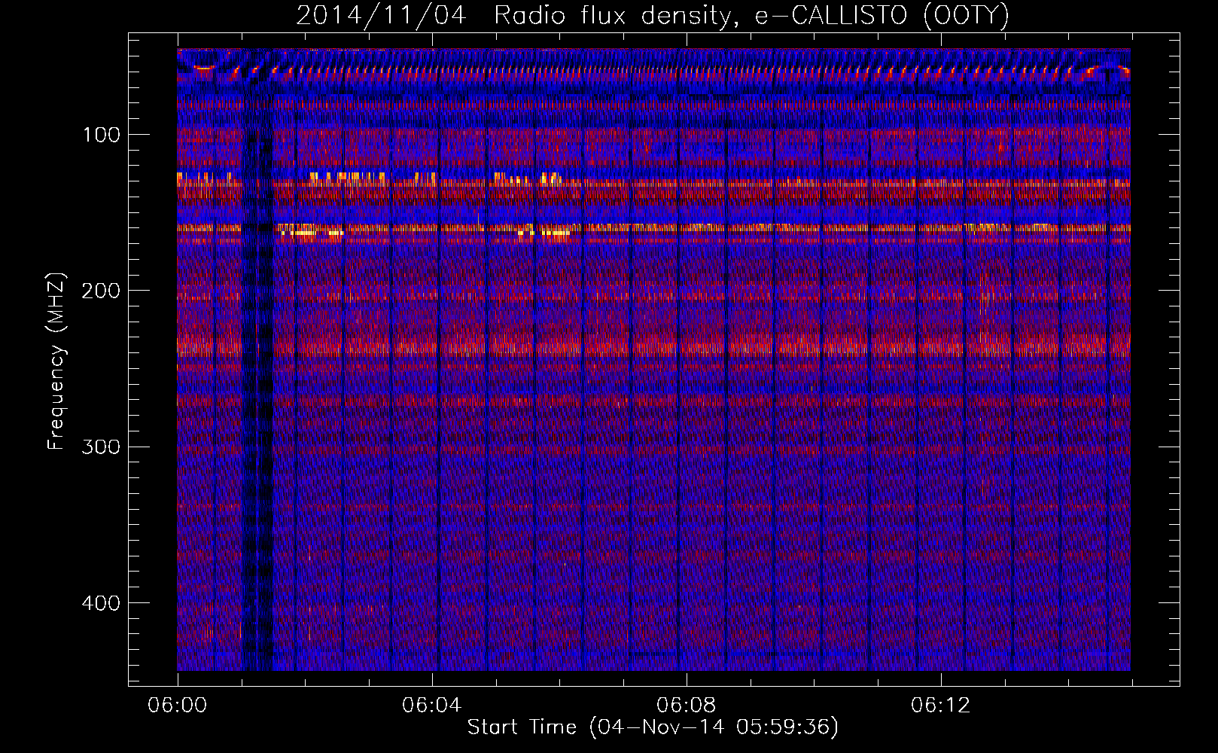Click the plot title '2014/11/04 Radio flux density, e-CALLISTO (OOTY)'
The width and height of the screenshot is (1218, 753).
click(x=653, y=16)
